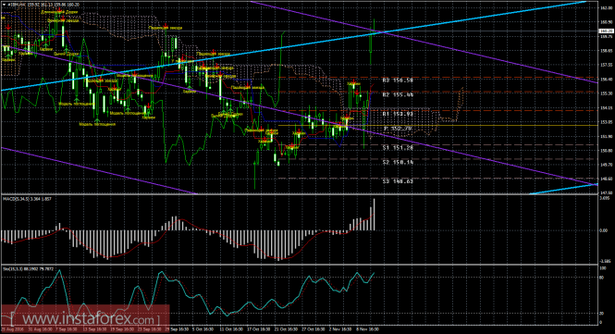Click the current price tag 160.20 on axis
Viewport: 615px width, 334px height.
(x=607, y=31)
